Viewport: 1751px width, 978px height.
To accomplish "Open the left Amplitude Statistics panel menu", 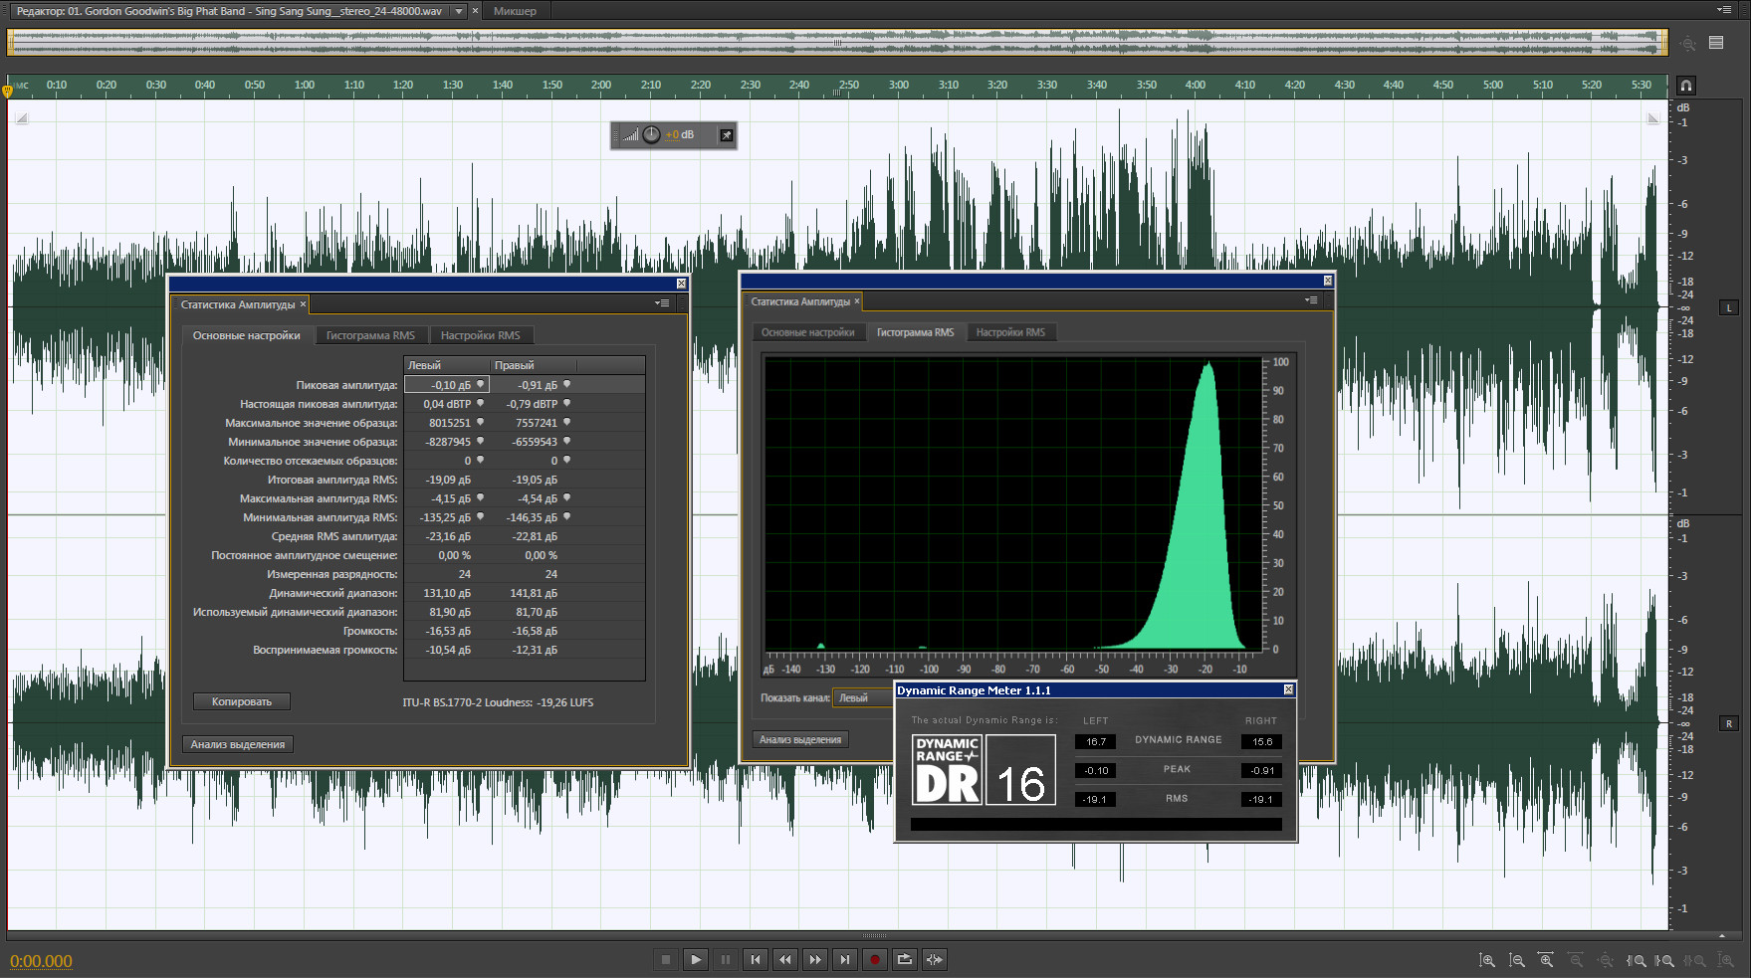I will pos(663,303).
